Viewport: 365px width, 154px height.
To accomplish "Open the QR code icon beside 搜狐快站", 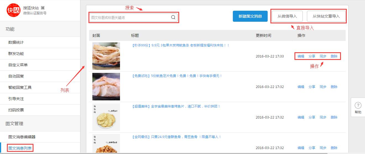I will pos(43,8).
